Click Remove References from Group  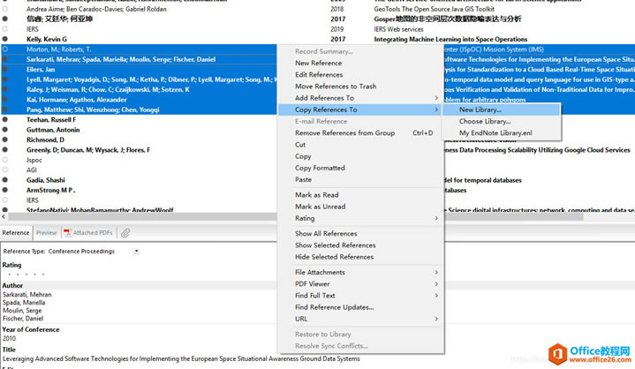[x=344, y=133]
